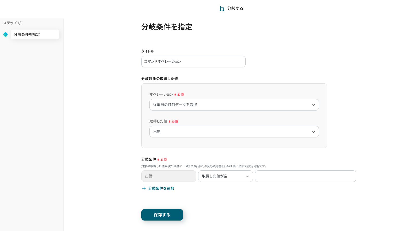The width and height of the screenshot is (400, 231).
Task: Click the teal checkmark step icon
Action: click(5, 34)
